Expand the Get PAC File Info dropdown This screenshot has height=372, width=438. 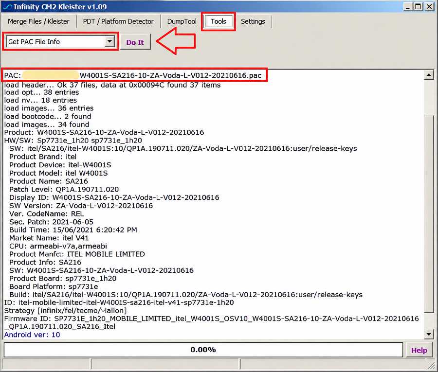pyautogui.click(x=110, y=42)
